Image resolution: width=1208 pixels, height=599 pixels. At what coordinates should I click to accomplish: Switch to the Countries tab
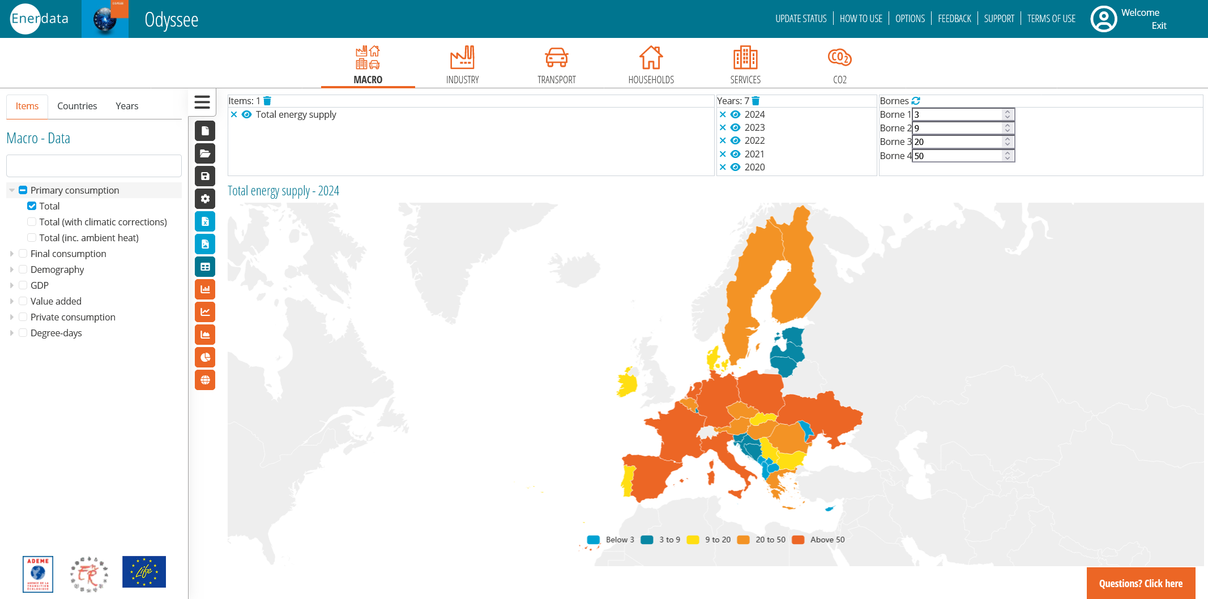click(x=77, y=106)
